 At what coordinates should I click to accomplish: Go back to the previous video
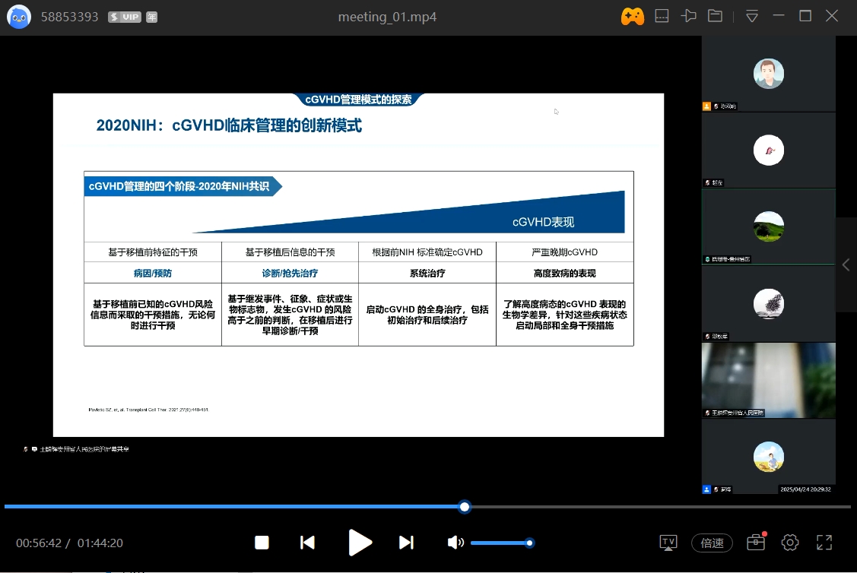pyautogui.click(x=307, y=543)
